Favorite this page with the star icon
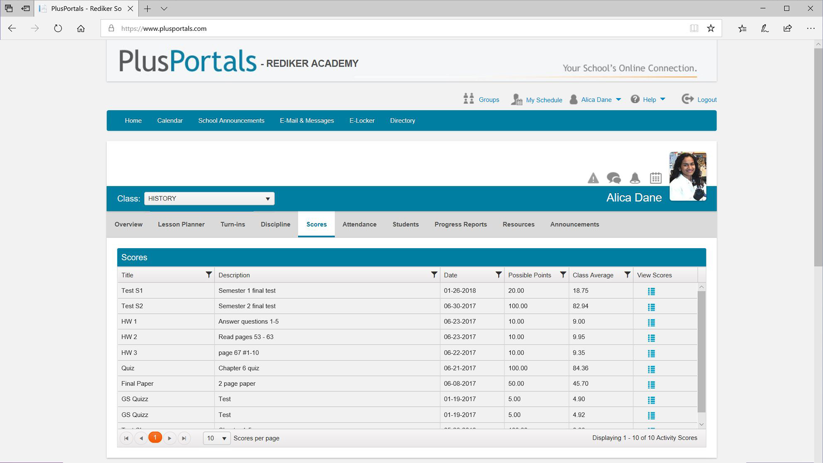 click(x=711, y=28)
